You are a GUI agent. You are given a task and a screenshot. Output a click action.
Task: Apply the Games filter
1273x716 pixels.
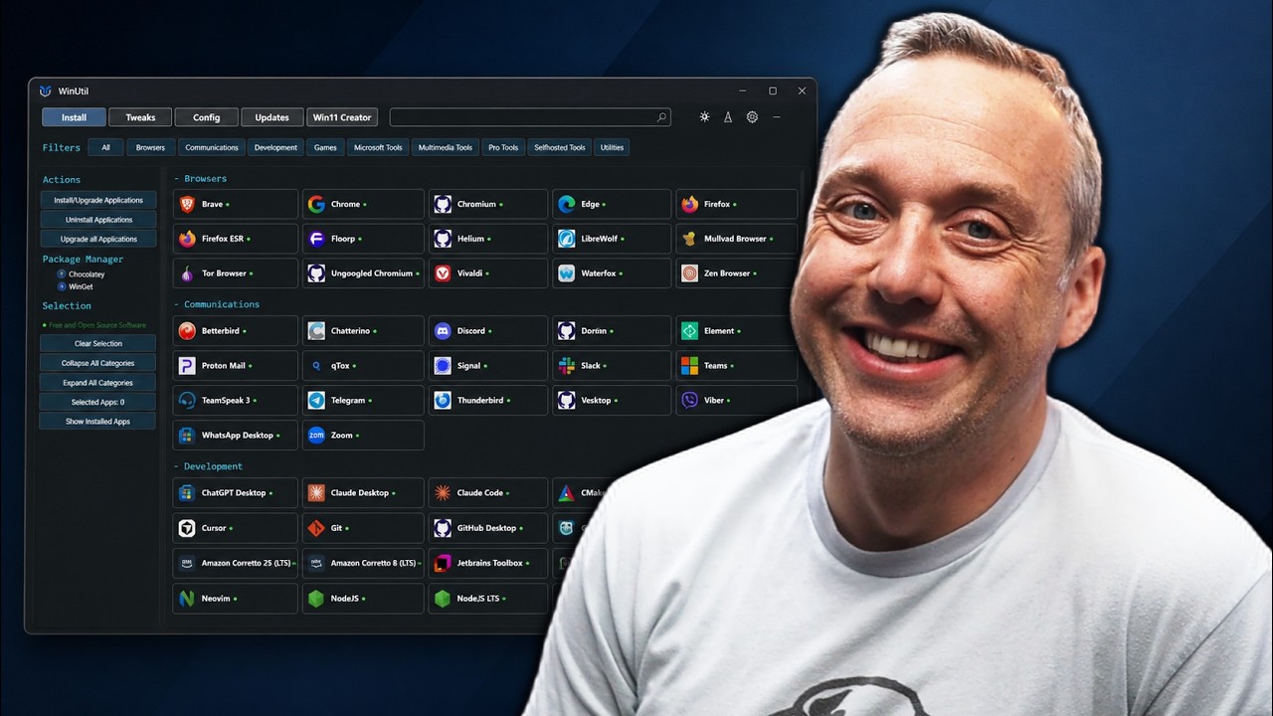(325, 147)
